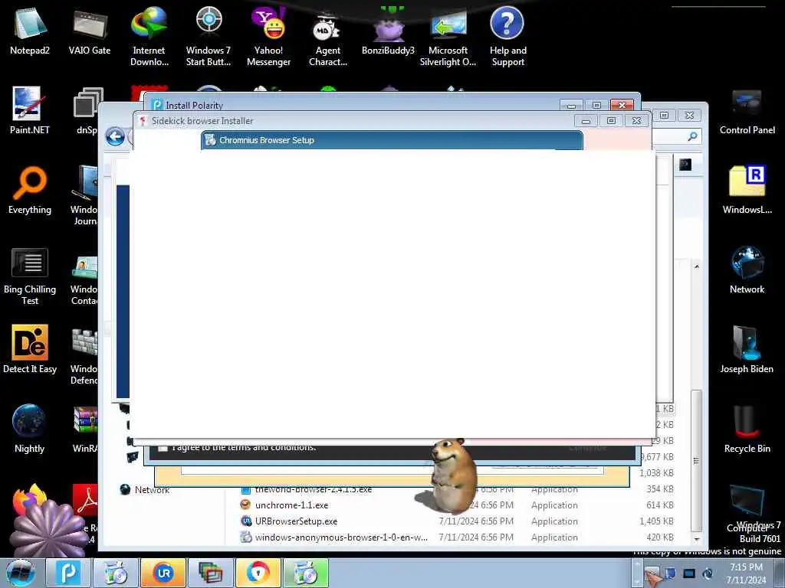Open the Network desktop icon on the right

pyautogui.click(x=747, y=270)
